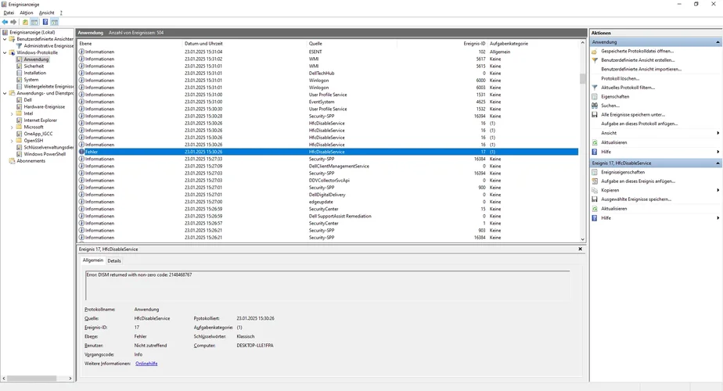This screenshot has height=391, width=723.
Task: Open the 'Aktion' menu
Action: [27, 13]
